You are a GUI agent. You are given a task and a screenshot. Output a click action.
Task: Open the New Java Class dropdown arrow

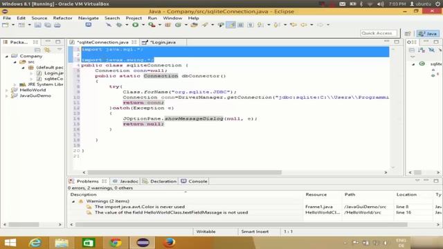(186, 25)
